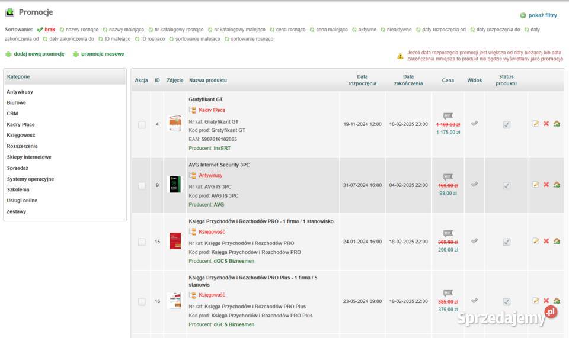Screen dimensions: 569x338
Task: Click the HIT badge for AVG price
Action: click(448, 177)
